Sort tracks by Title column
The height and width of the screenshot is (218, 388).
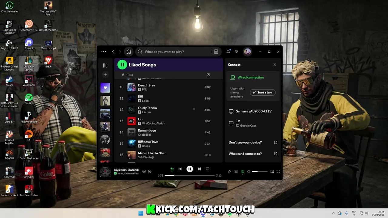(x=130, y=75)
